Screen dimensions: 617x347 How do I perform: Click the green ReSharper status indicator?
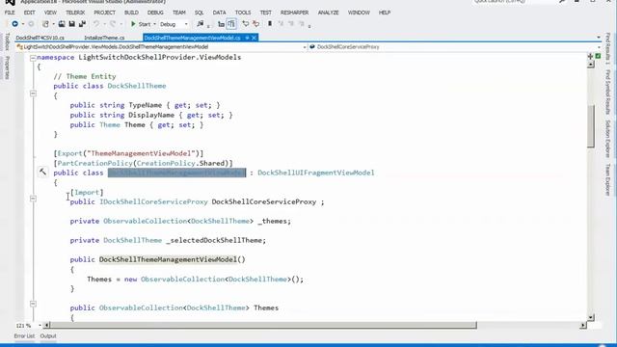point(598,56)
